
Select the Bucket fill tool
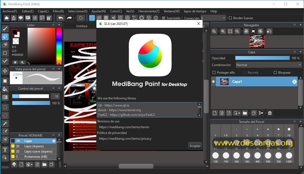click(5, 89)
